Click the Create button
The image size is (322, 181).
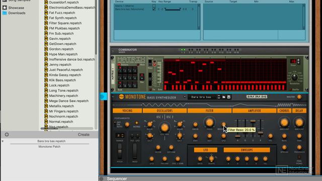point(84,135)
